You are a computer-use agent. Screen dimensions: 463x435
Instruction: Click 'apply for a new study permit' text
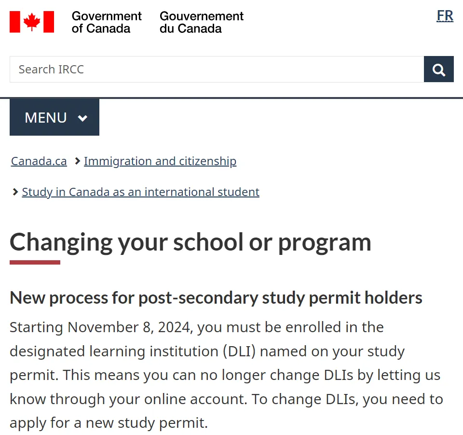click(x=109, y=423)
